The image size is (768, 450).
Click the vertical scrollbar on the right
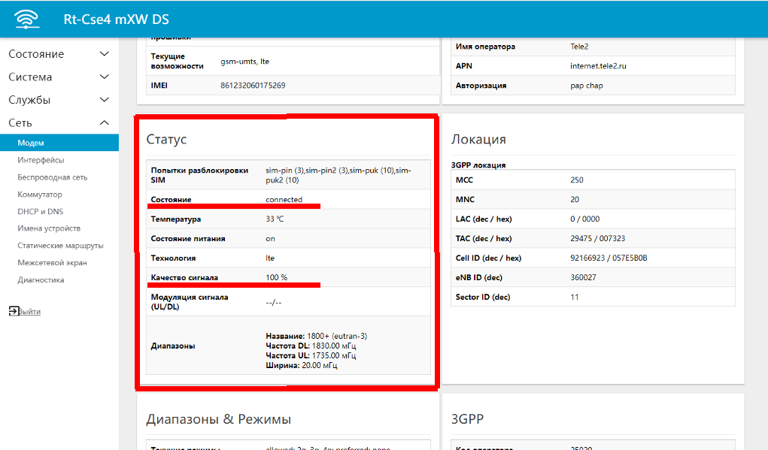coord(762,225)
